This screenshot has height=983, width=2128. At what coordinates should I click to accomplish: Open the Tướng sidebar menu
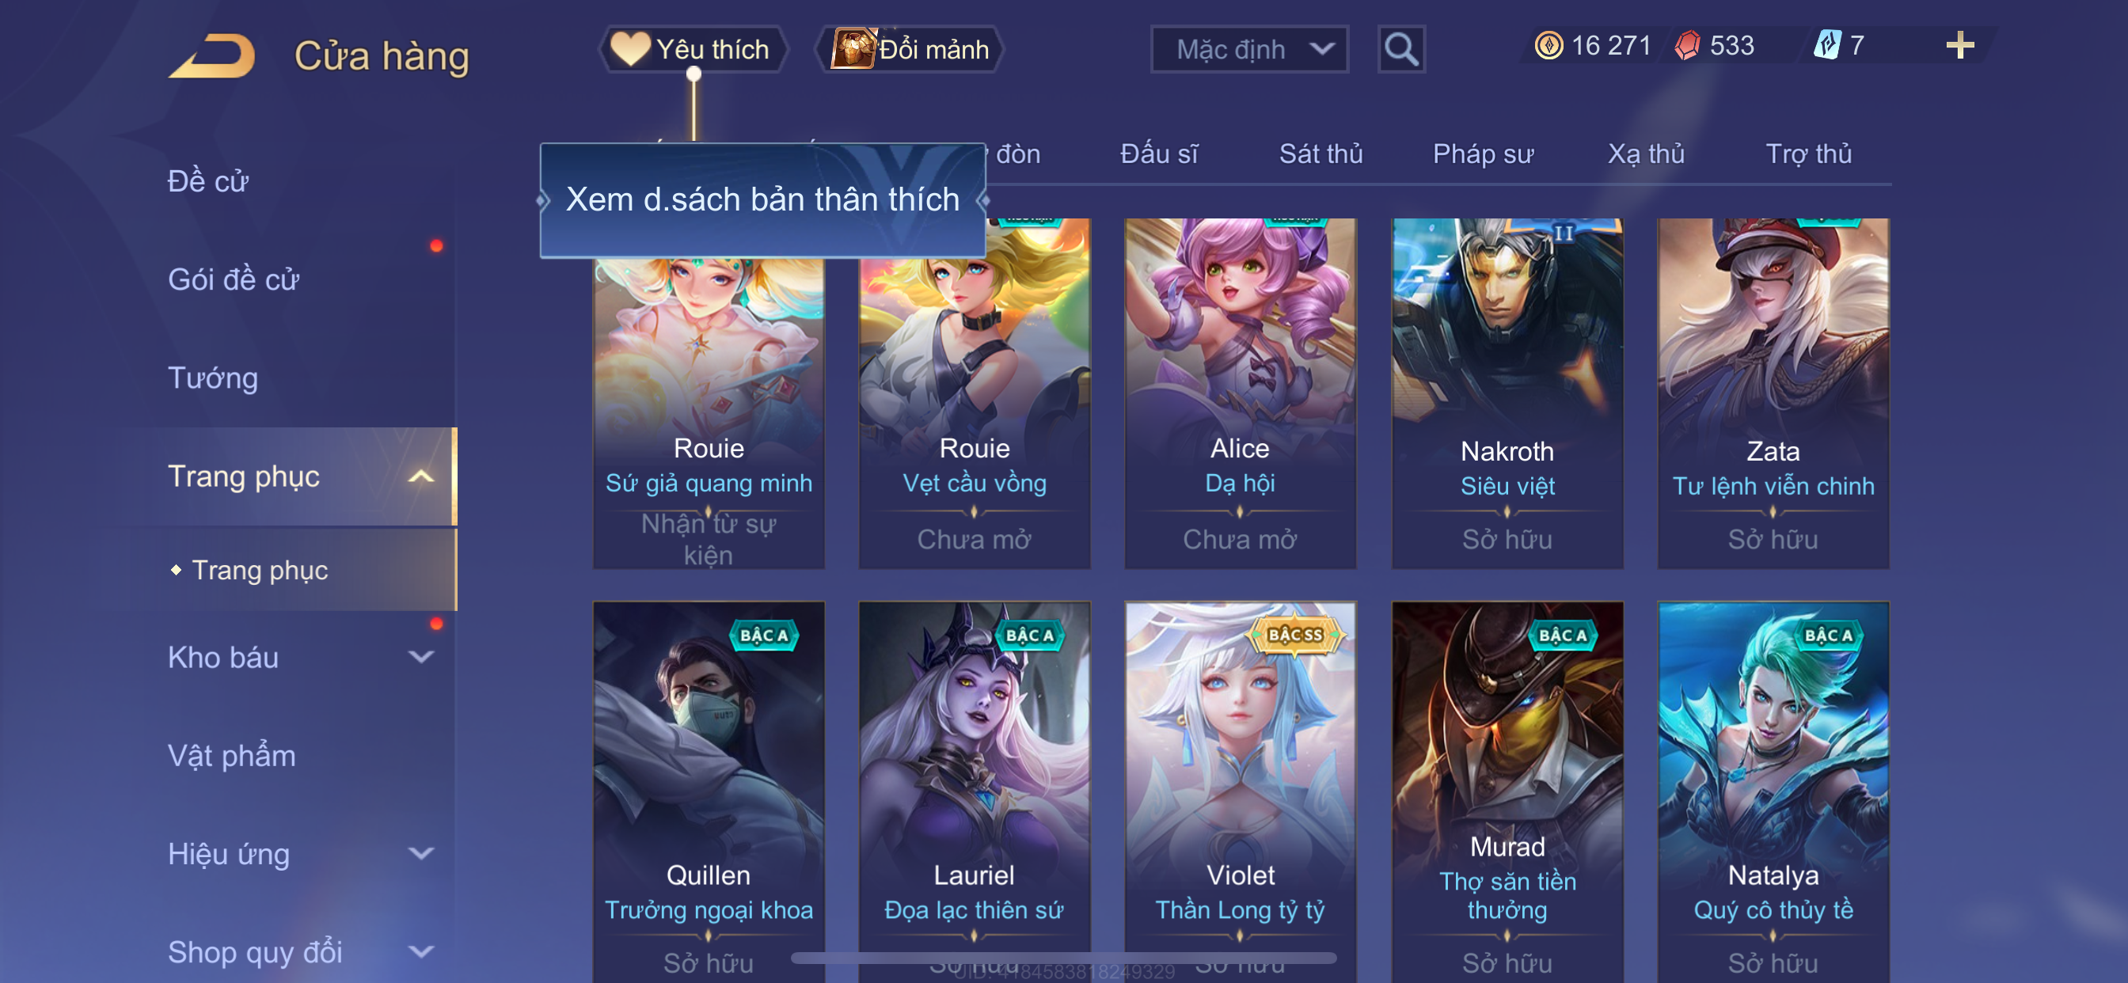click(x=213, y=379)
